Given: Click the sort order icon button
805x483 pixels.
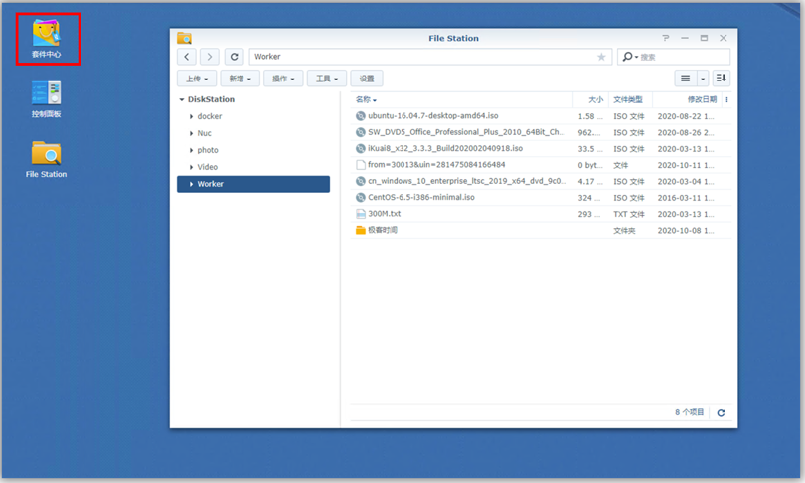Looking at the screenshot, I should 722,79.
